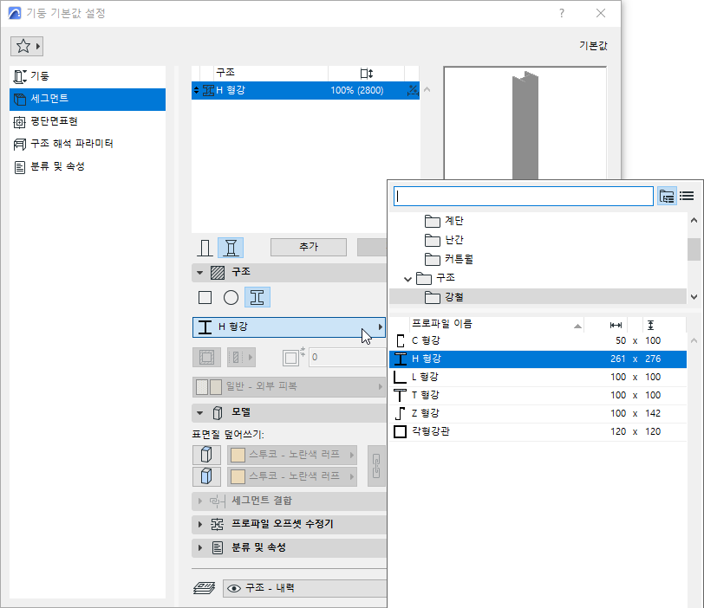The image size is (704, 608).
Task: Switch to folder tree view
Action: point(667,197)
